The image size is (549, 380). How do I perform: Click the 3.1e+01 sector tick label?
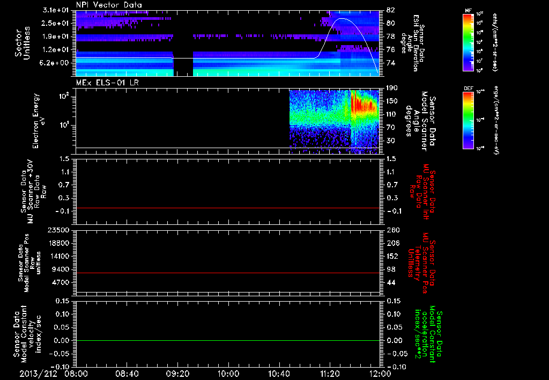56,10
